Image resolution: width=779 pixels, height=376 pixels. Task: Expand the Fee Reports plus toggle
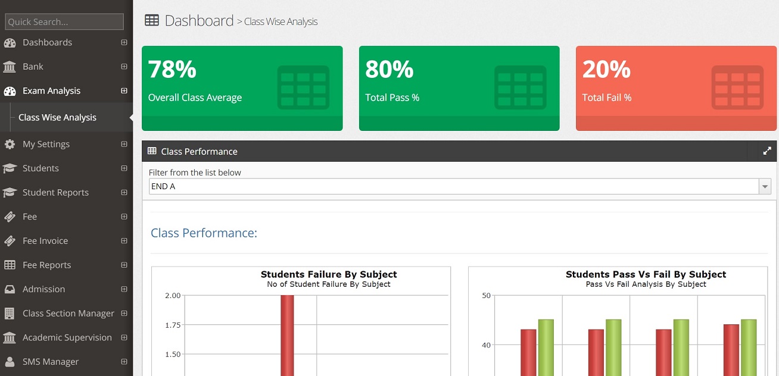(124, 265)
